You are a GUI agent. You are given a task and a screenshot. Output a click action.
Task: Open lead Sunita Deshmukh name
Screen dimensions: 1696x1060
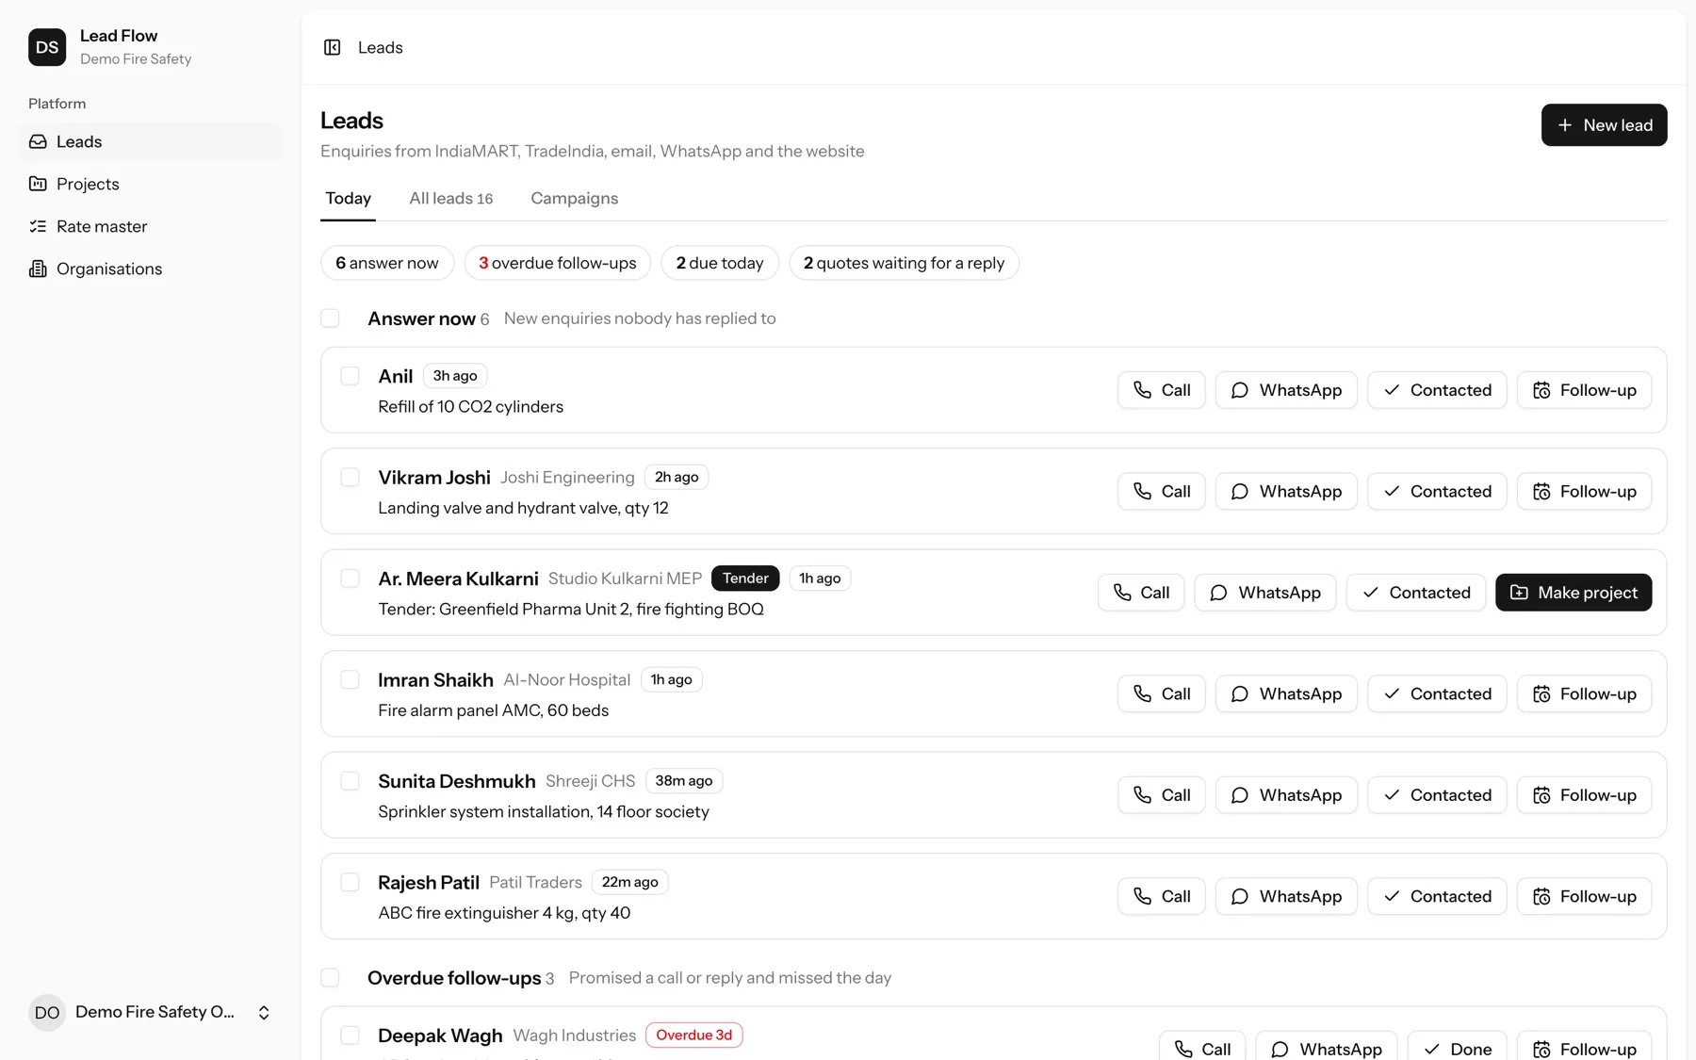[x=456, y=781]
